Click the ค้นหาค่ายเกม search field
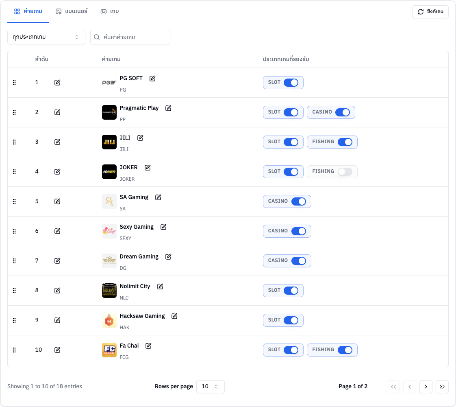Screen dimensions: 456x407 click(x=130, y=37)
